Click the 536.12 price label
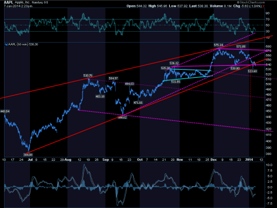 pyautogui.click(x=174, y=63)
